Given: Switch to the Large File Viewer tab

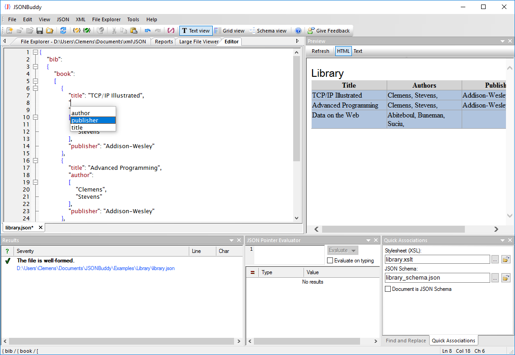Looking at the screenshot, I should tap(199, 42).
